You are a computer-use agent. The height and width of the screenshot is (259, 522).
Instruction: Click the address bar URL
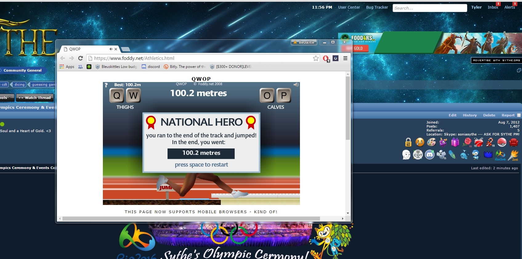point(134,58)
